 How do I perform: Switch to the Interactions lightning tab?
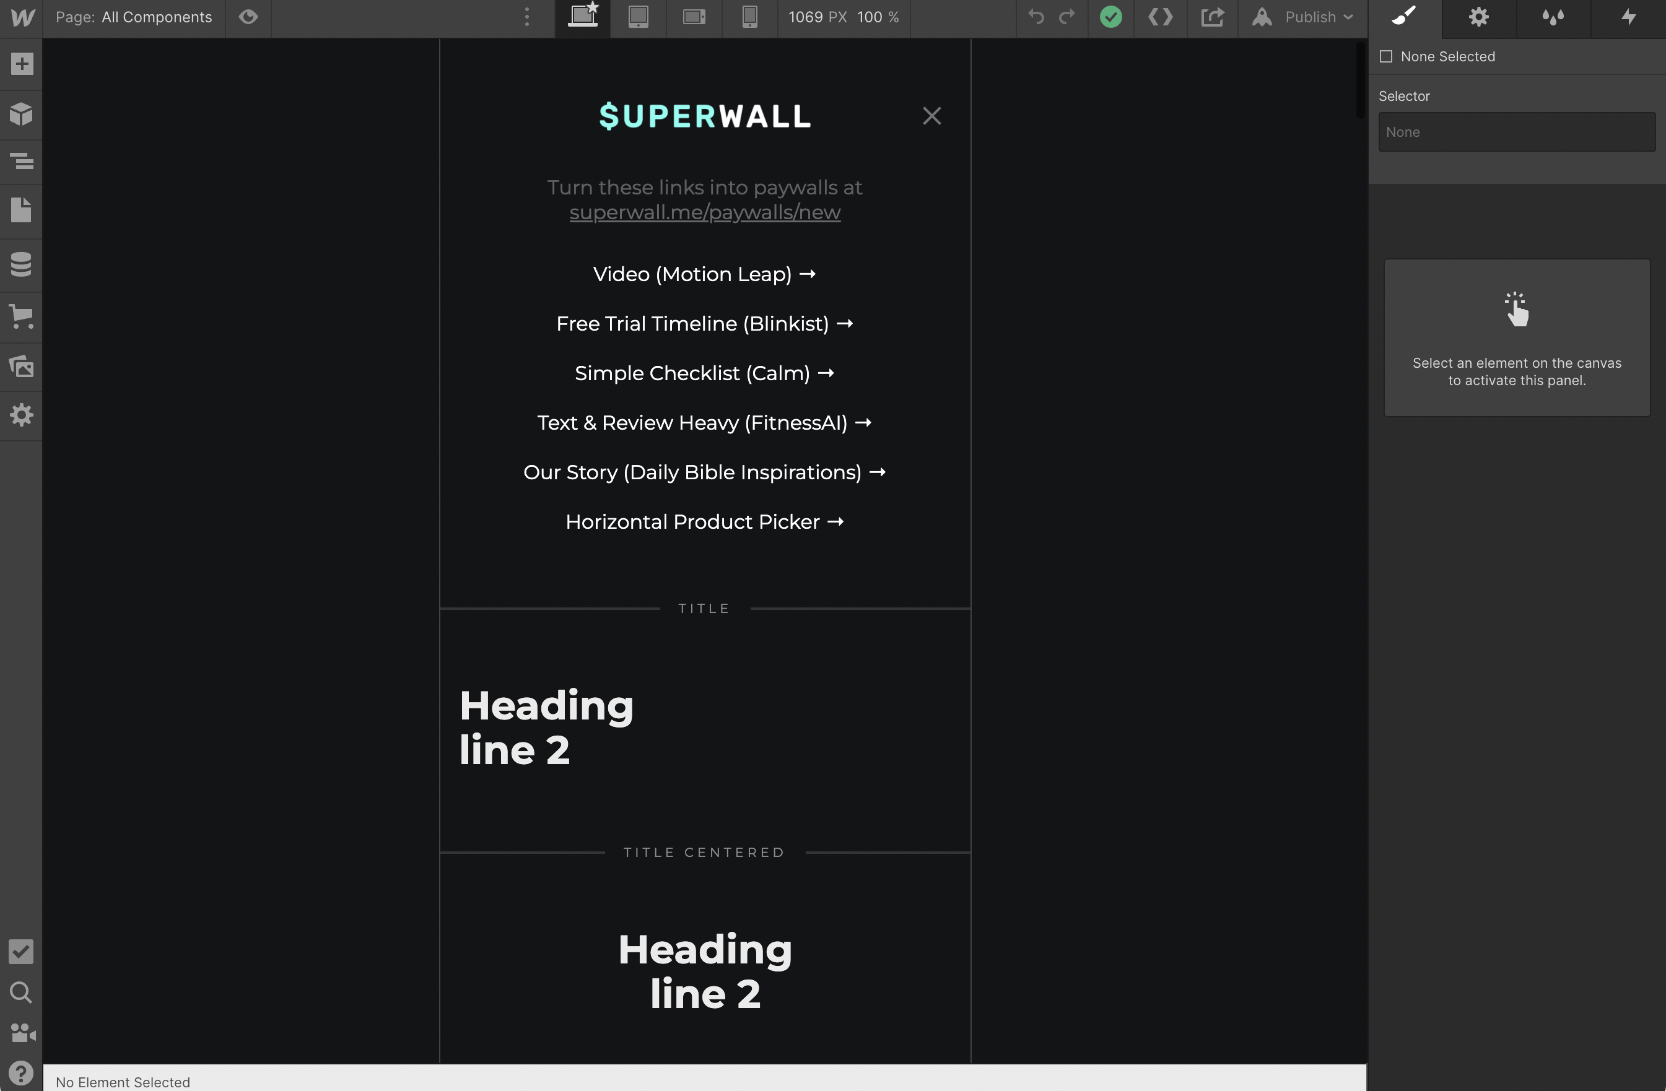coord(1628,17)
